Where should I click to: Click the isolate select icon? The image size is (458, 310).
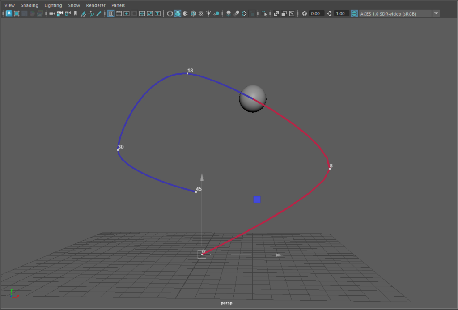(264, 13)
